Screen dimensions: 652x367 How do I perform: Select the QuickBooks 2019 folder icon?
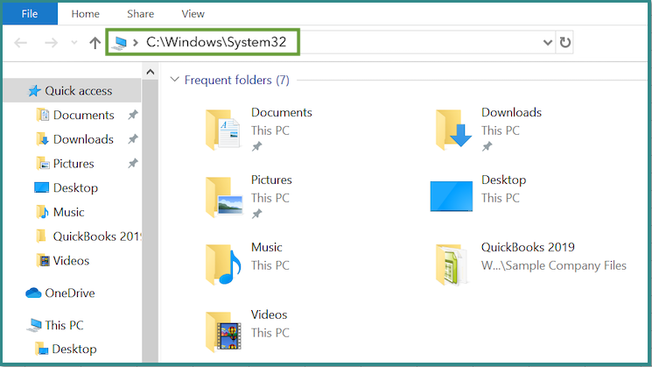click(452, 265)
